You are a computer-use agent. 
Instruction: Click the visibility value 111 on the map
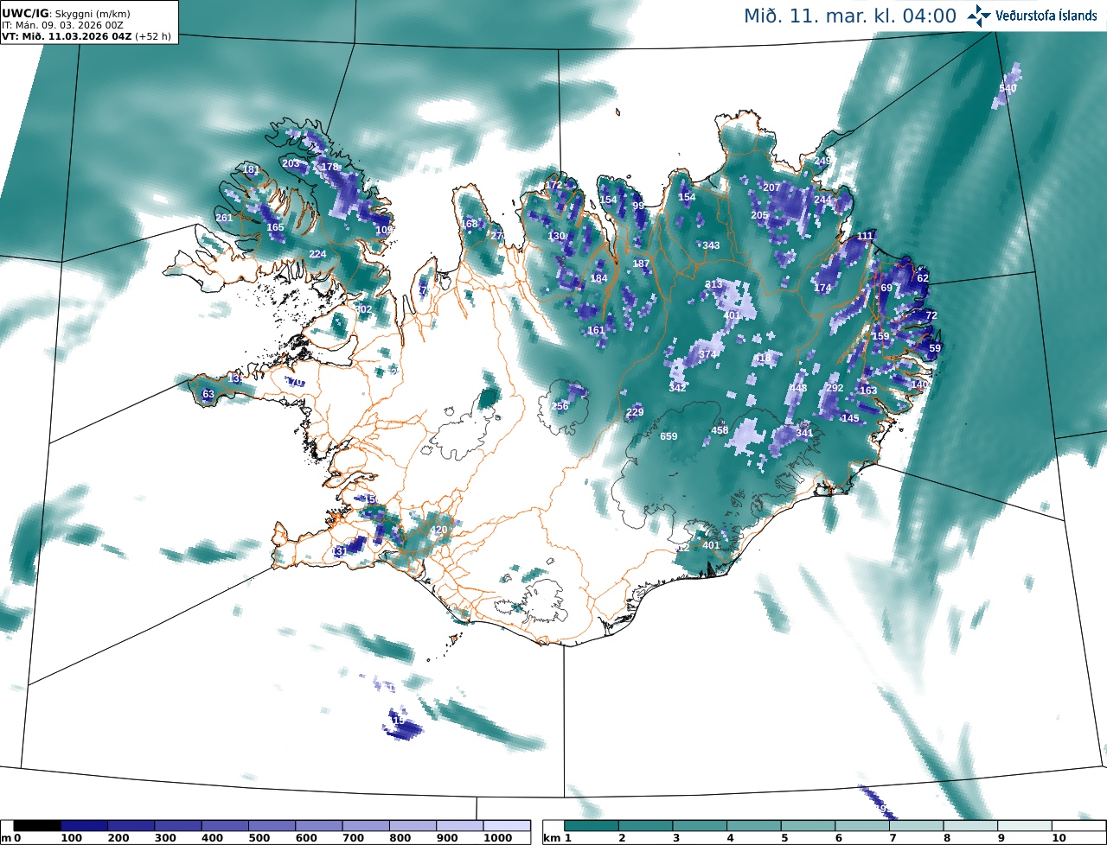865,236
